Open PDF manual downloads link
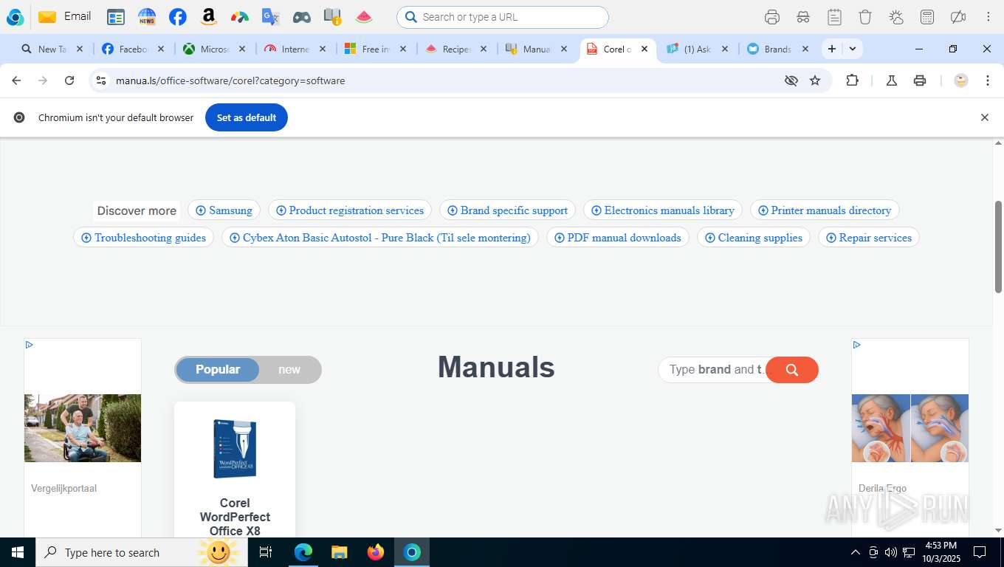 point(617,238)
